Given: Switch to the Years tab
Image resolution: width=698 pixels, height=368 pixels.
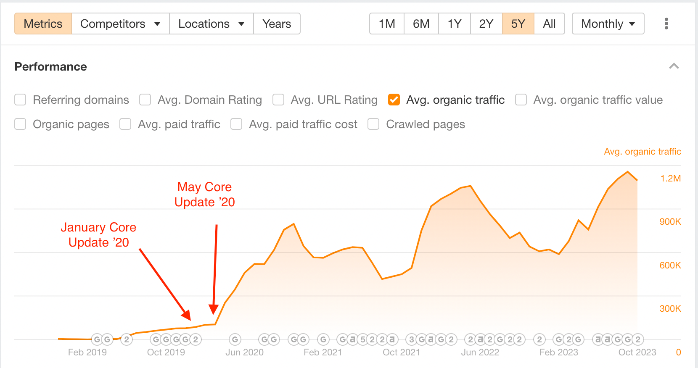Looking at the screenshot, I should point(277,24).
